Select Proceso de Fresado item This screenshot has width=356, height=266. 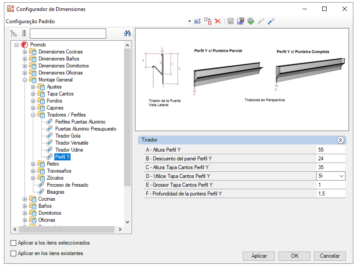pyautogui.click(x=68, y=185)
